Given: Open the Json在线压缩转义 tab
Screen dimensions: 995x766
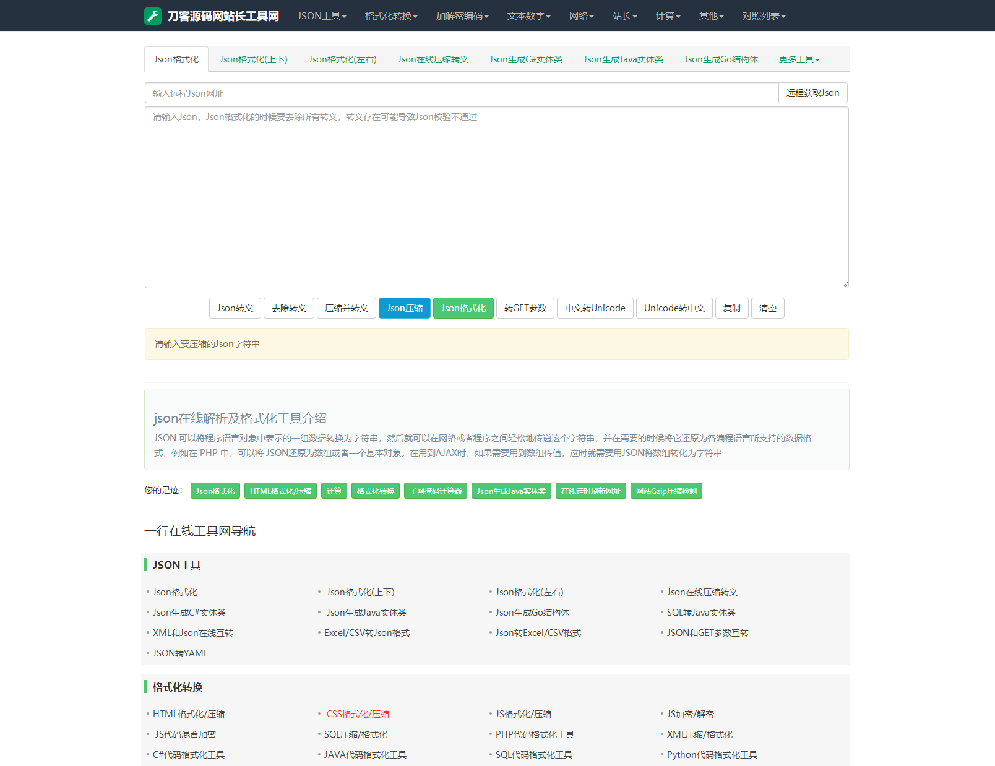Looking at the screenshot, I should tap(433, 59).
